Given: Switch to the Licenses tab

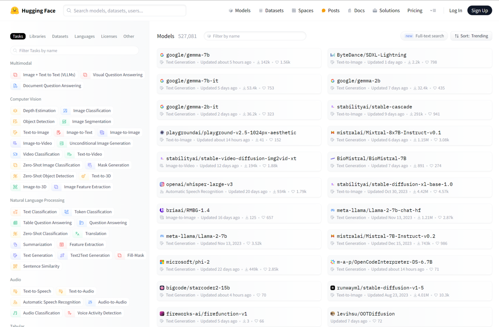Looking at the screenshot, I should coord(109,36).
